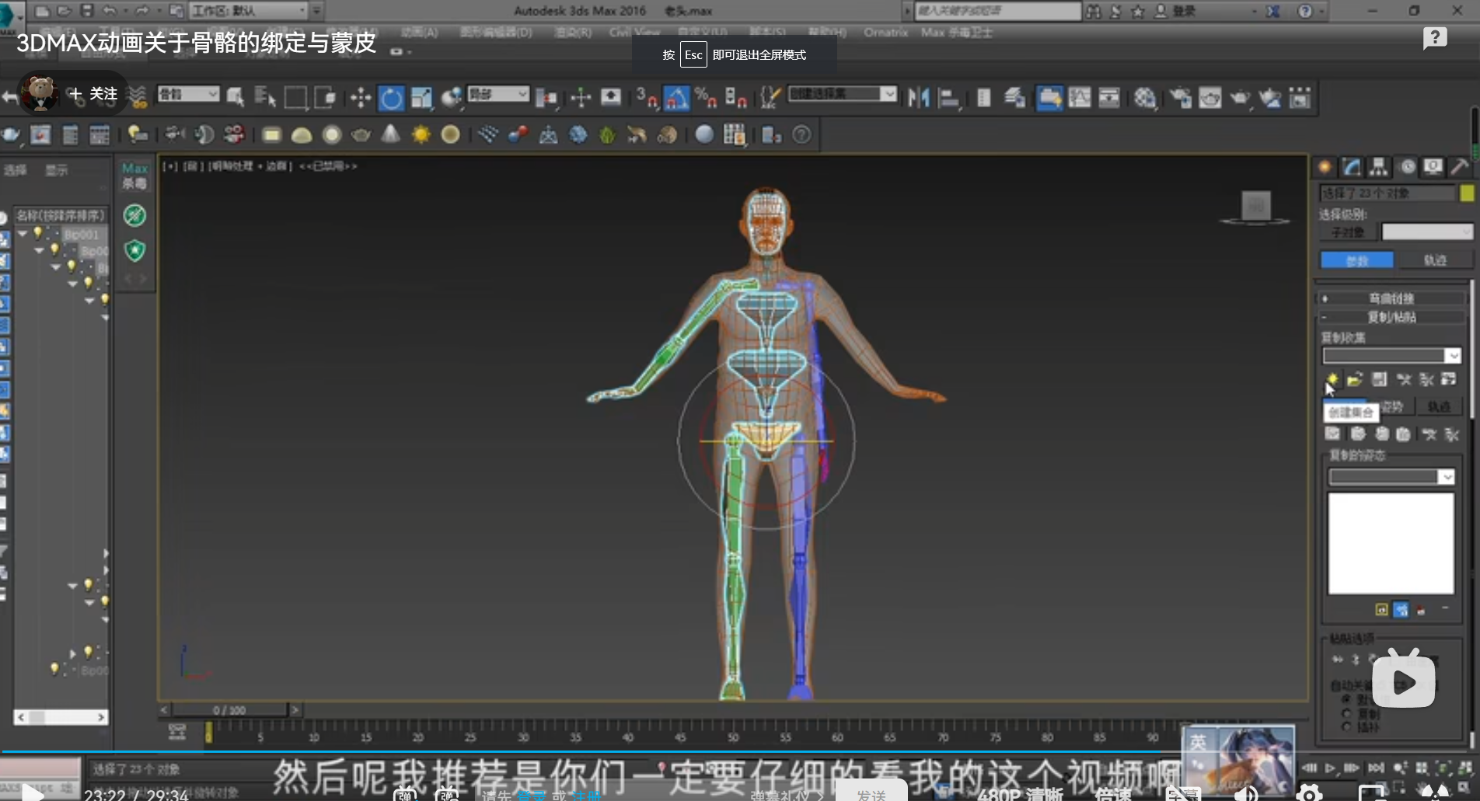Viewport: 1480px width, 801px height.
Task: Click the Select Object tool
Action: click(236, 96)
